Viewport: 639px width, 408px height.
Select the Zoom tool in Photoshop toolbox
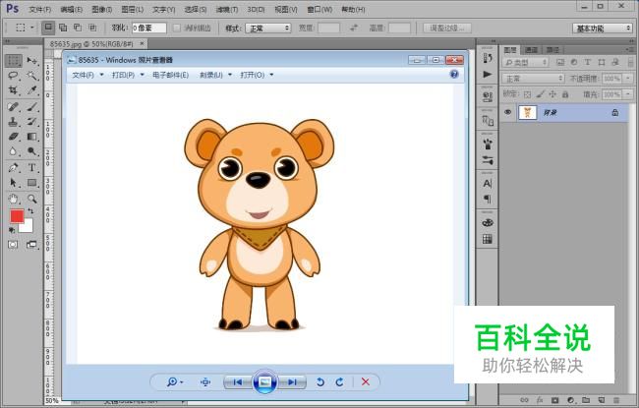pos(31,199)
